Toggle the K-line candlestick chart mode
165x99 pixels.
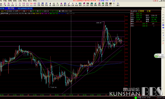point(50,4)
